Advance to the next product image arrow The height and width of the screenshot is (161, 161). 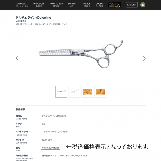click(144, 58)
